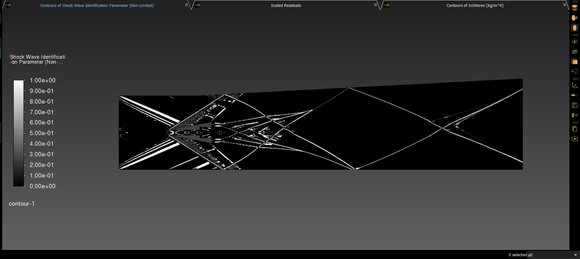Viewport: 580px width, 259px height.
Task: Toggle the axes triad icon
Action: point(574,85)
